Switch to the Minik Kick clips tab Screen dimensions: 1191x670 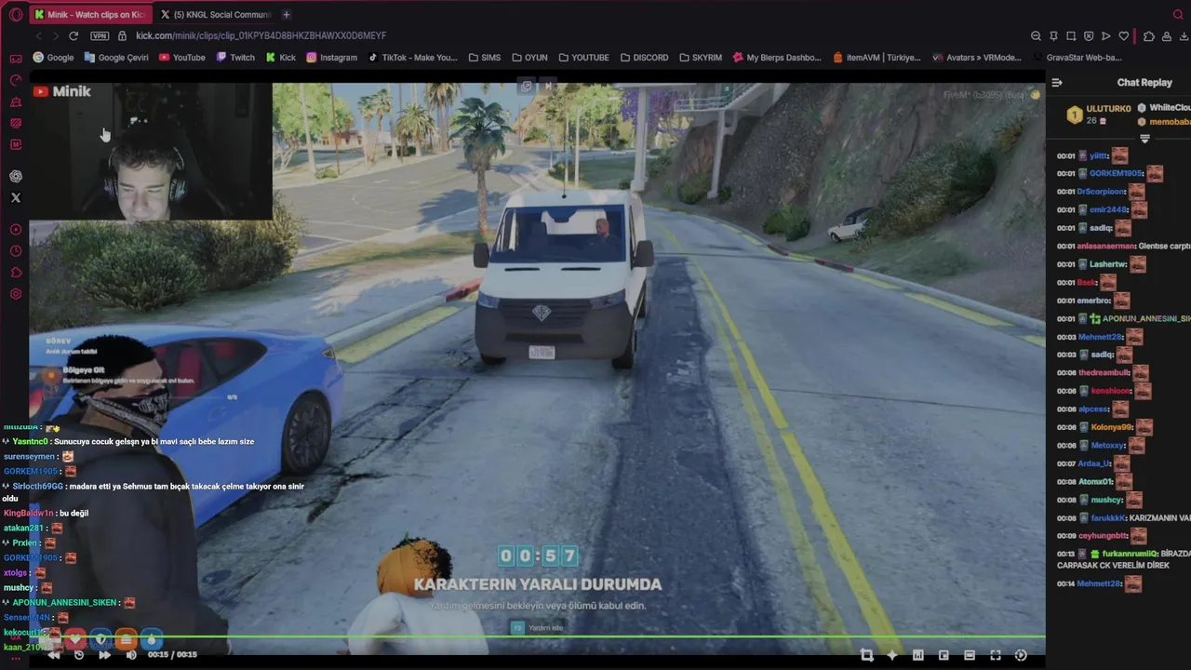point(90,15)
